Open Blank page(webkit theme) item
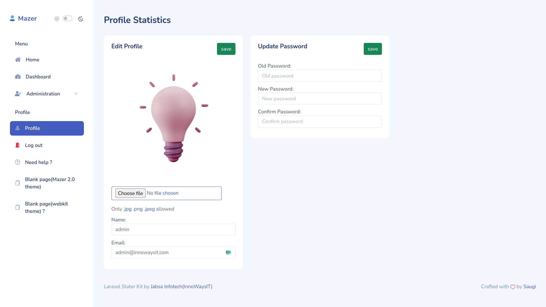This screenshot has height=307, width=546. coord(46,208)
